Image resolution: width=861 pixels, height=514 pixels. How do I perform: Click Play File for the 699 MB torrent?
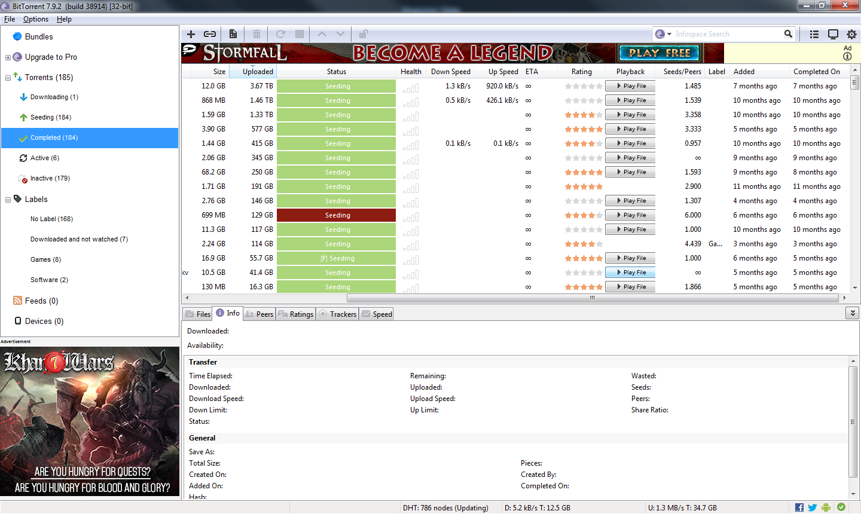pyautogui.click(x=630, y=215)
